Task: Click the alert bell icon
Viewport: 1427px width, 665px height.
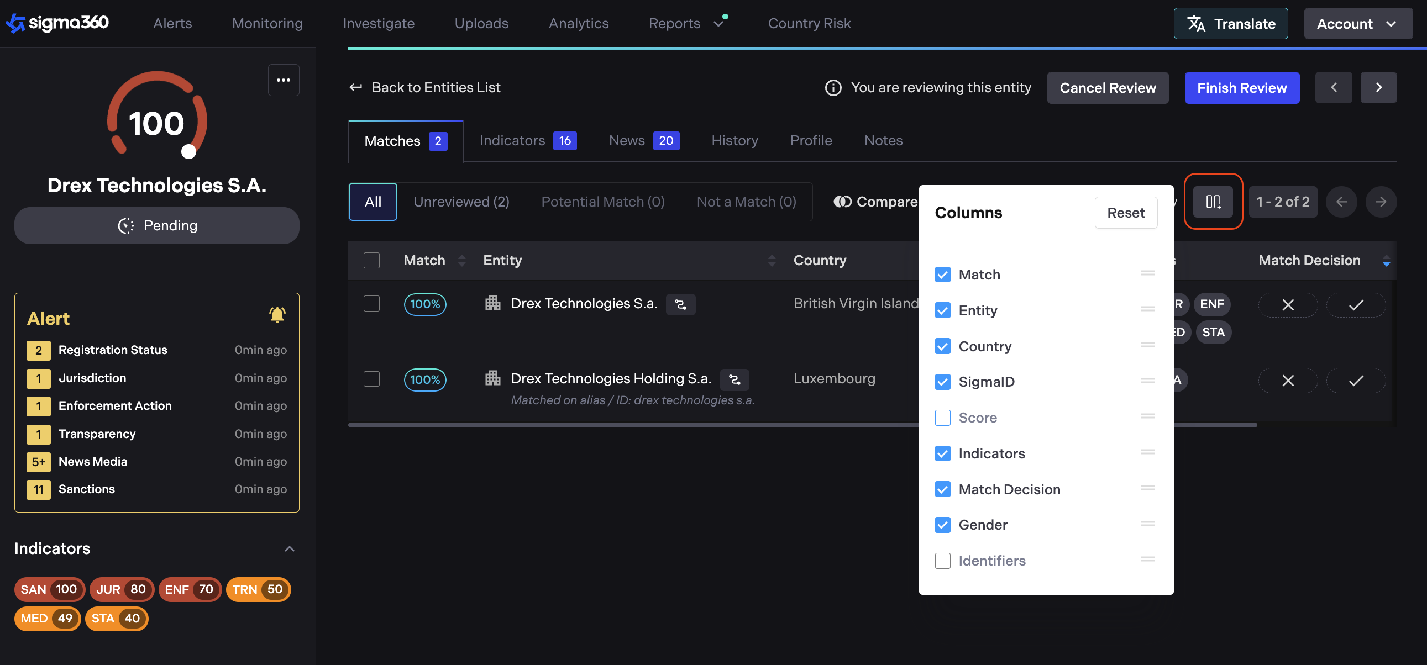Action: pyautogui.click(x=277, y=315)
